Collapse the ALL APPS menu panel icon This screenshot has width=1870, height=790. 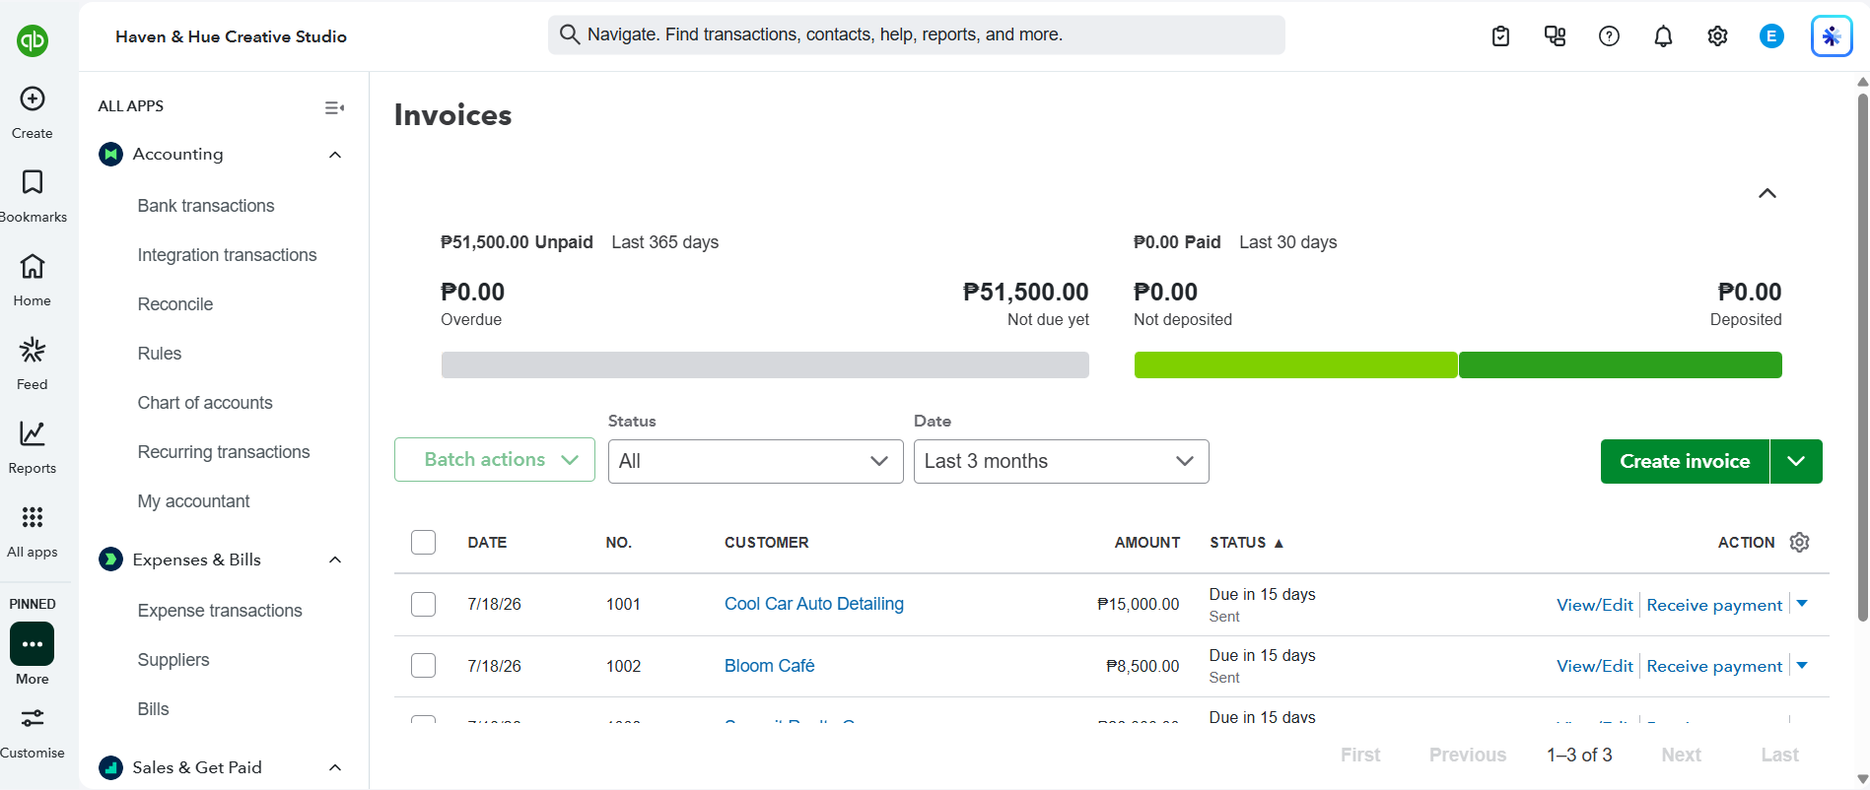335,107
